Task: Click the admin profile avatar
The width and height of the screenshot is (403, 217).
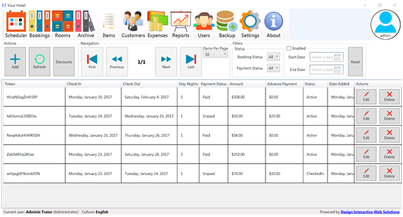Action: click(386, 25)
